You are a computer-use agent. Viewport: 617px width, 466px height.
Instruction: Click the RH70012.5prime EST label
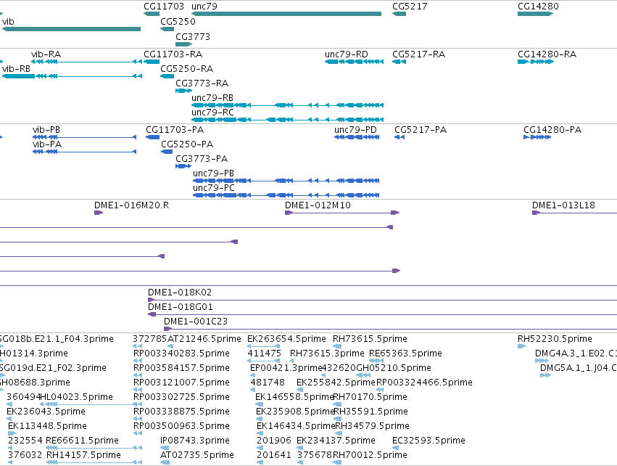[370, 455]
